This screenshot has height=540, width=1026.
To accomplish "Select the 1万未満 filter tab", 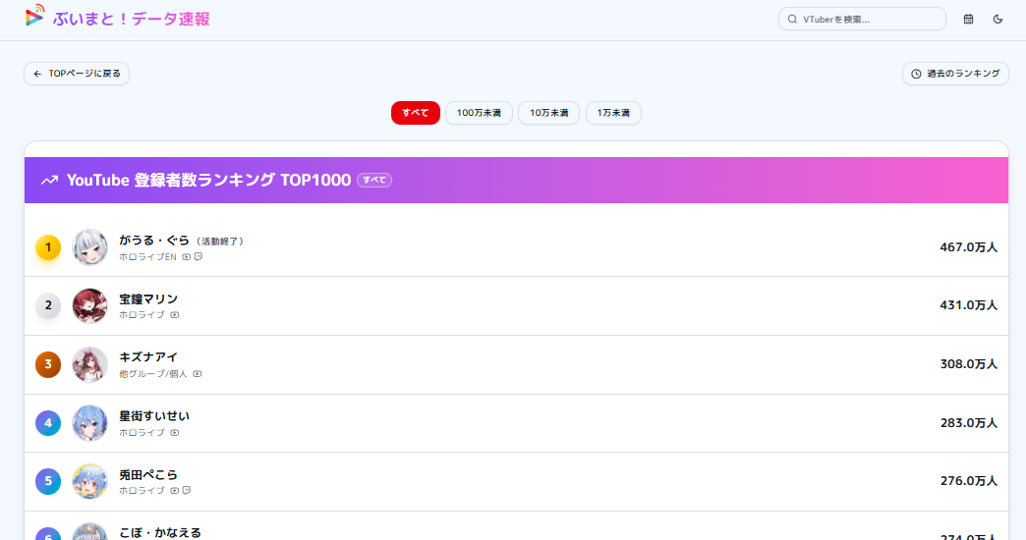I will pos(613,113).
